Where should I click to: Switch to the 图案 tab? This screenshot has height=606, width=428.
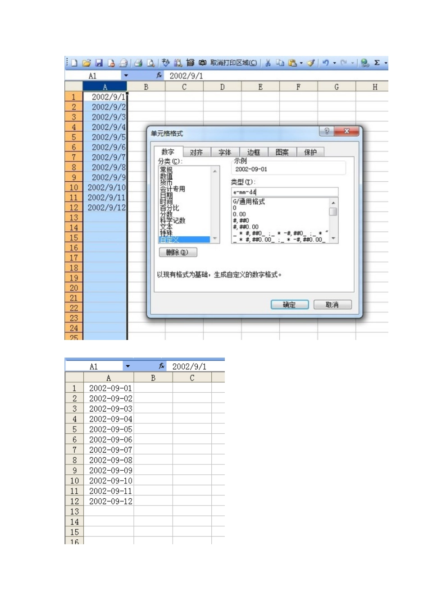pyautogui.click(x=282, y=152)
